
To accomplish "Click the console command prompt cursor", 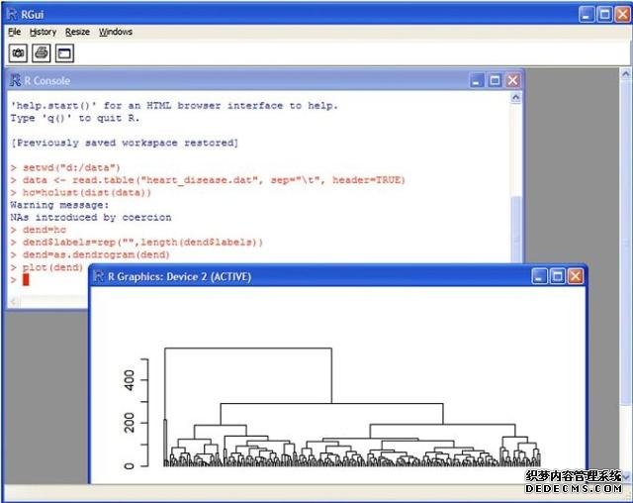I will [25, 280].
